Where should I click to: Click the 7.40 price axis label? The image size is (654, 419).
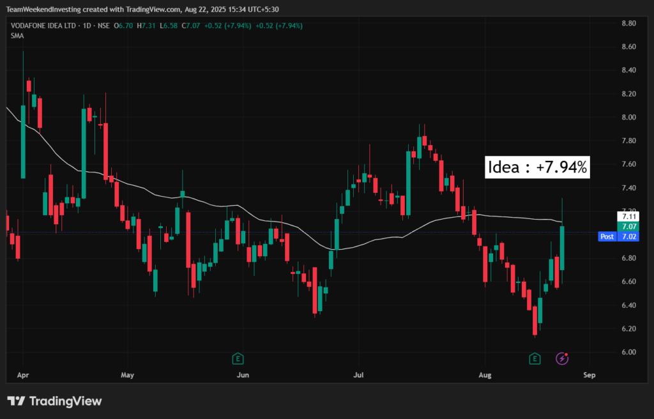628,188
